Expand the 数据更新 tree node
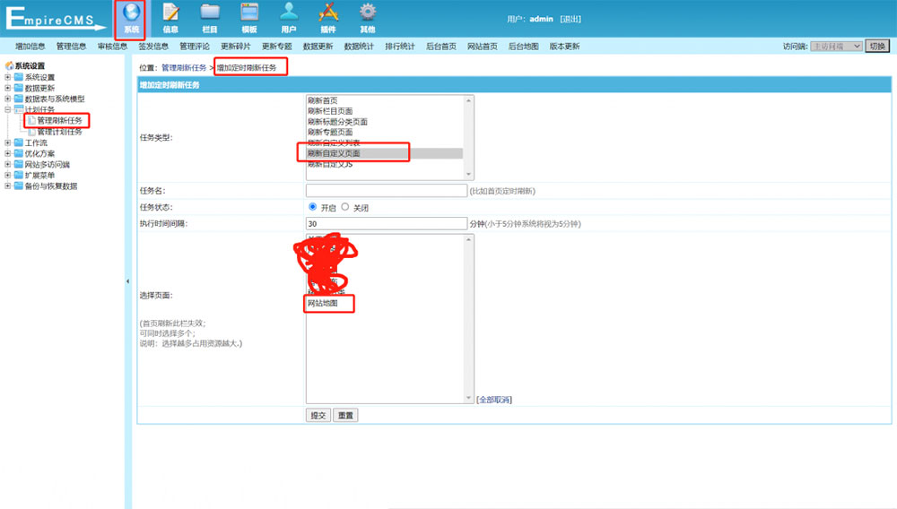897x509 pixels. pyautogui.click(x=7, y=88)
